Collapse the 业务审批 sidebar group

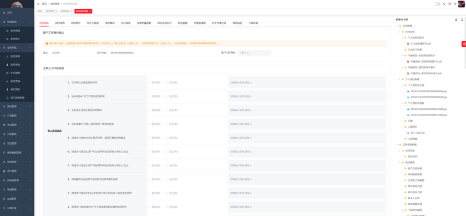coord(30,48)
